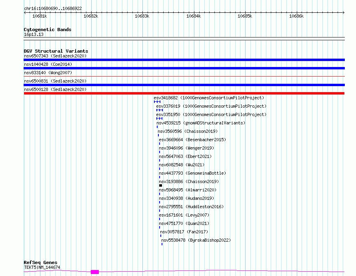Select nsv2795551 (Huddleston2016) label
Screen dimensions: 356x276
tap(191, 207)
